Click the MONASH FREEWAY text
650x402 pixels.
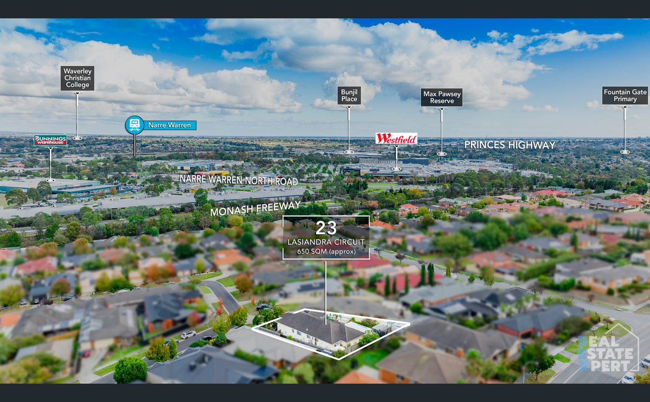pos(256,208)
